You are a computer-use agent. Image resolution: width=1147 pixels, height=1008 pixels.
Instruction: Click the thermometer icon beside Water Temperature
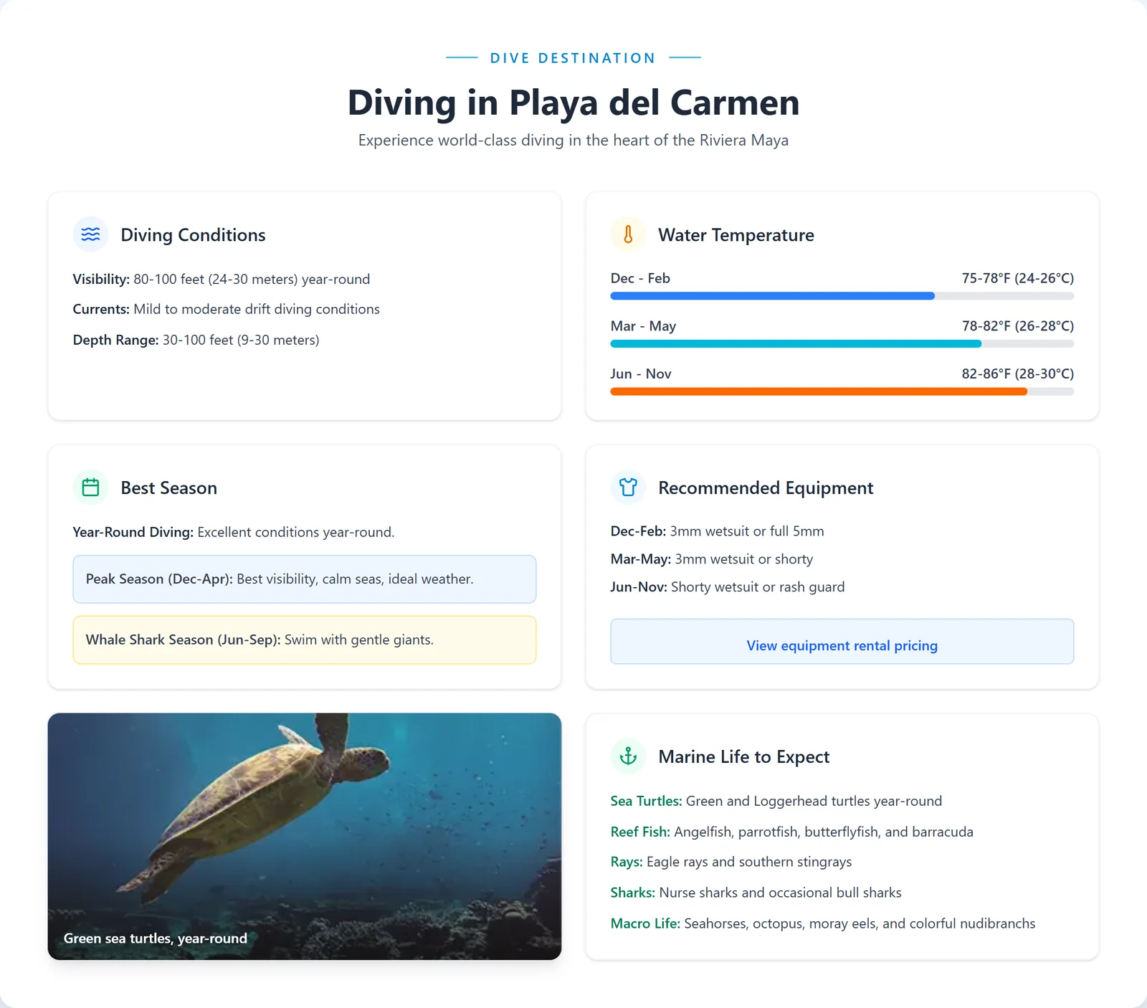point(628,234)
